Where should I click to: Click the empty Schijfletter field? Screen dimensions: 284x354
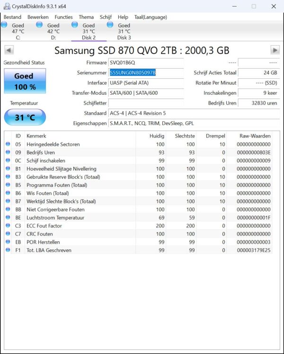pos(146,103)
